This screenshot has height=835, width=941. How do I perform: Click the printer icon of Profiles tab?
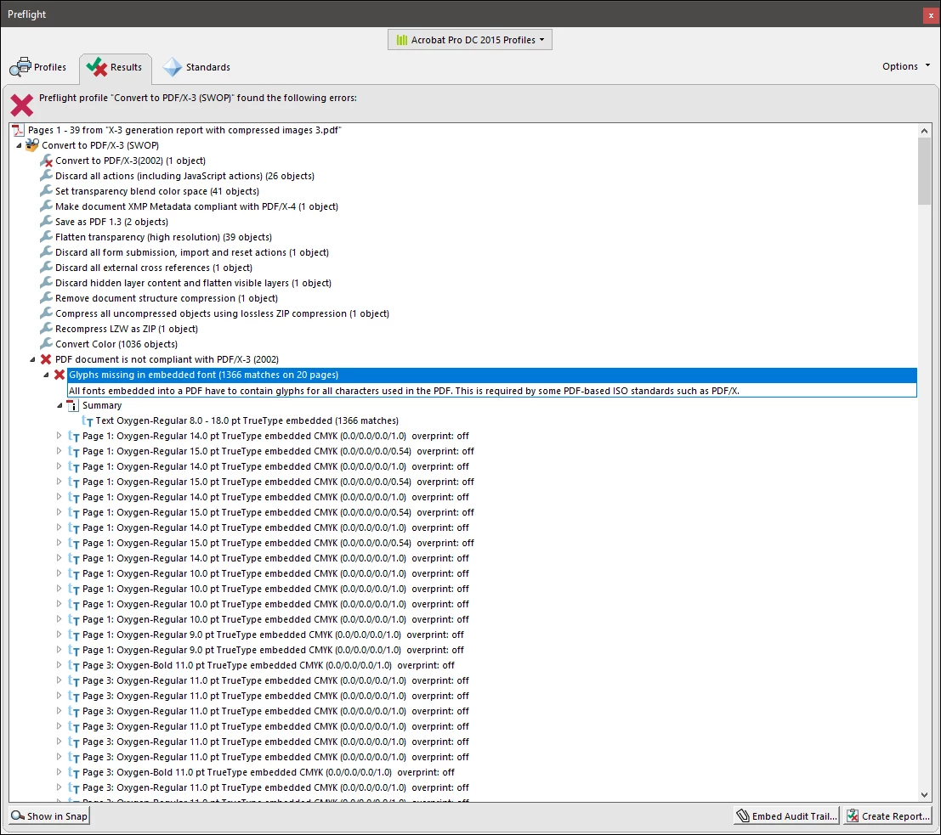20,66
